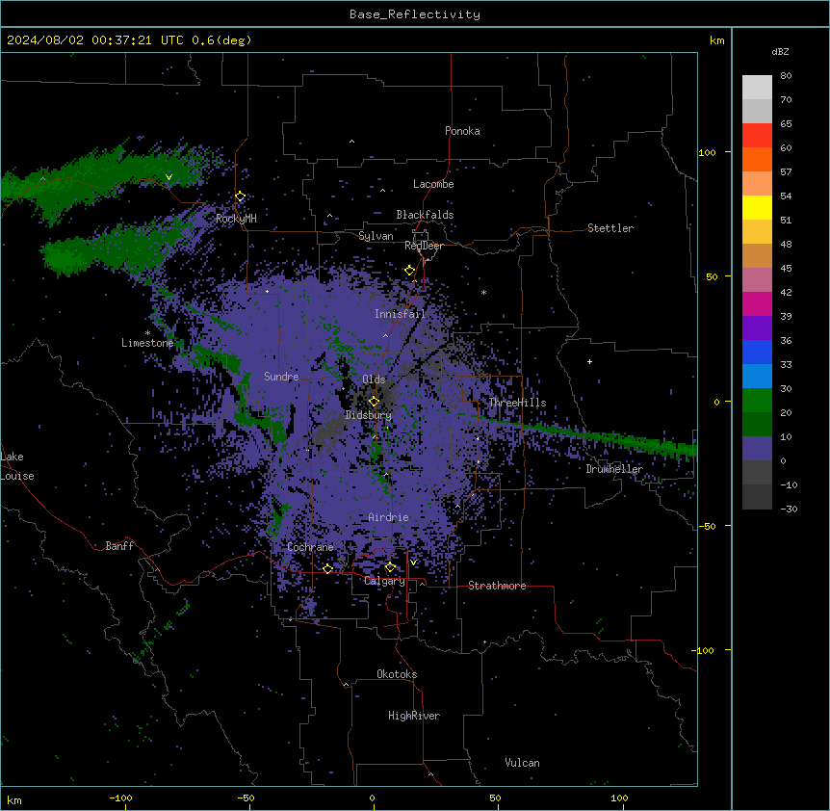Click the Lacombe city label

[433, 184]
